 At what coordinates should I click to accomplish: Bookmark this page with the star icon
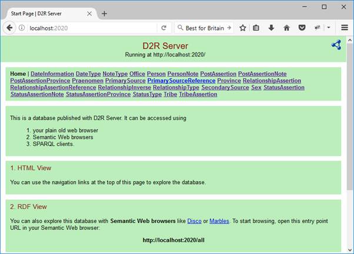click(x=242, y=28)
